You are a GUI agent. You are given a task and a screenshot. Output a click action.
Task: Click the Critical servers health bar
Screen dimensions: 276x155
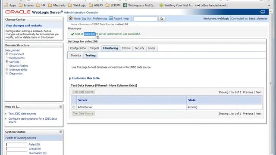16,149
